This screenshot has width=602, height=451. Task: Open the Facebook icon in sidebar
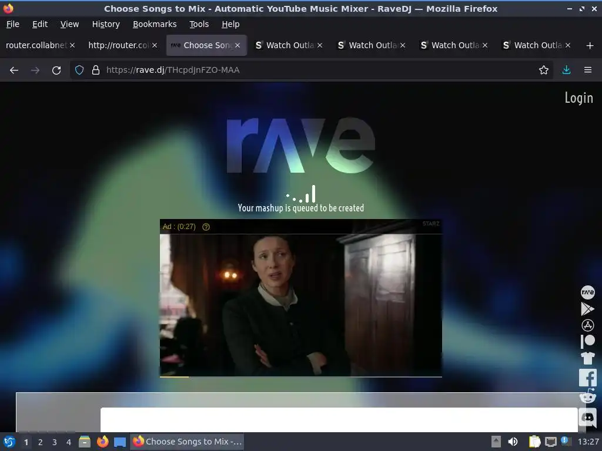pos(587,378)
